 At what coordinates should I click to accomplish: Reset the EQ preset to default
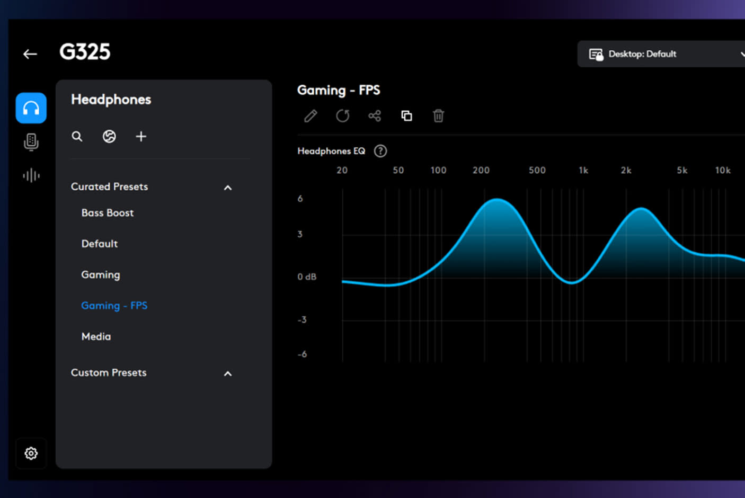pyautogui.click(x=343, y=116)
